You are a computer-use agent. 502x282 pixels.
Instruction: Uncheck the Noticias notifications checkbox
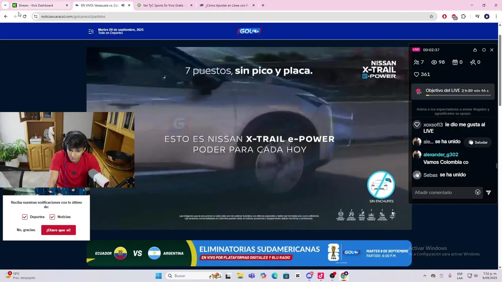point(52,217)
